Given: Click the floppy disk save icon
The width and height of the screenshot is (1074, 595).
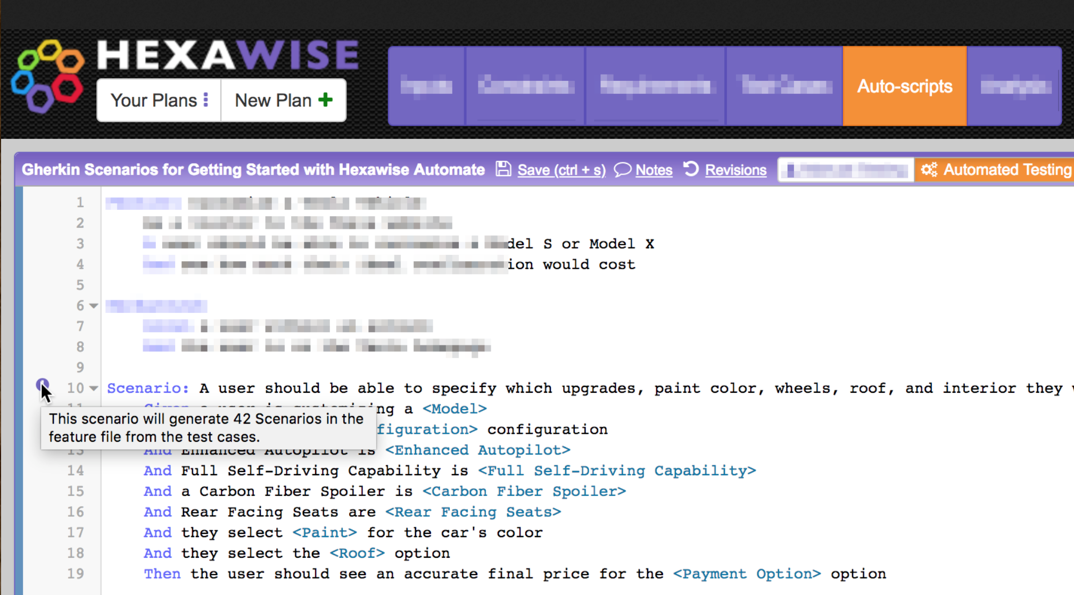Looking at the screenshot, I should [x=503, y=169].
